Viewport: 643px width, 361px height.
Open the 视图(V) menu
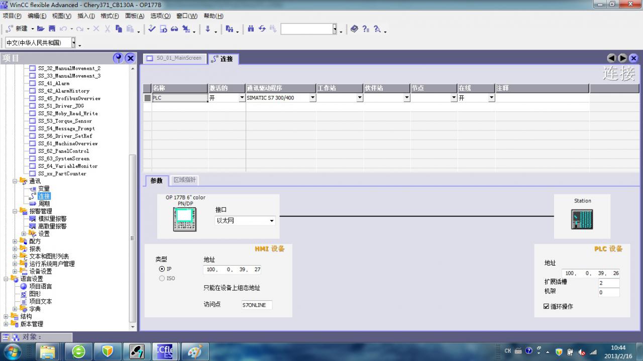(61, 16)
